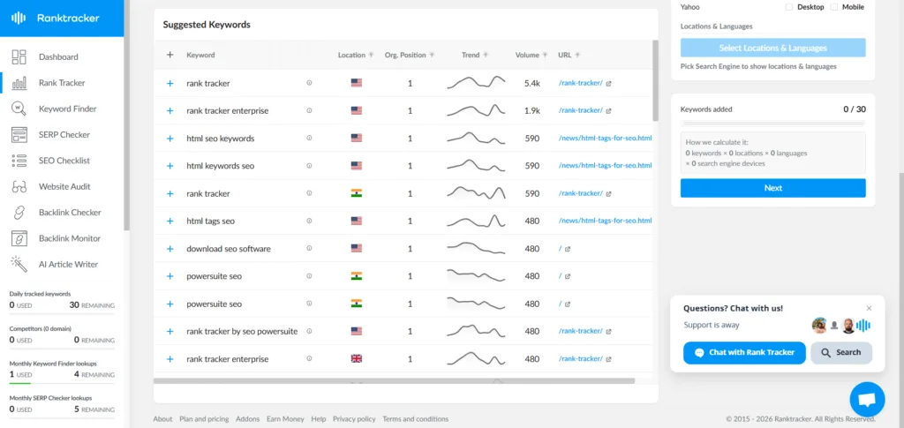The height and width of the screenshot is (428, 904).
Task: Open the About footer link
Action: [162, 419]
